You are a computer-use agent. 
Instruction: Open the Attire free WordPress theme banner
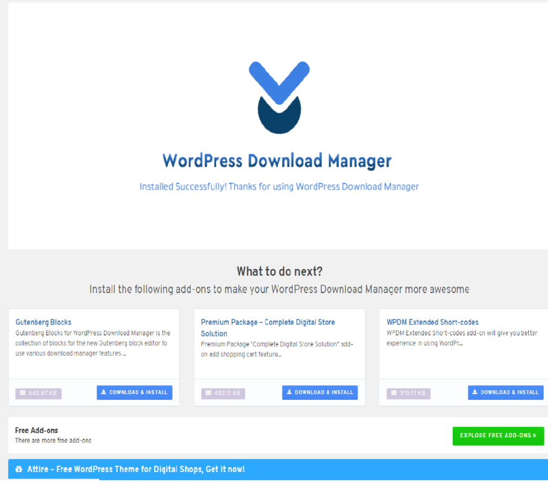[278, 469]
